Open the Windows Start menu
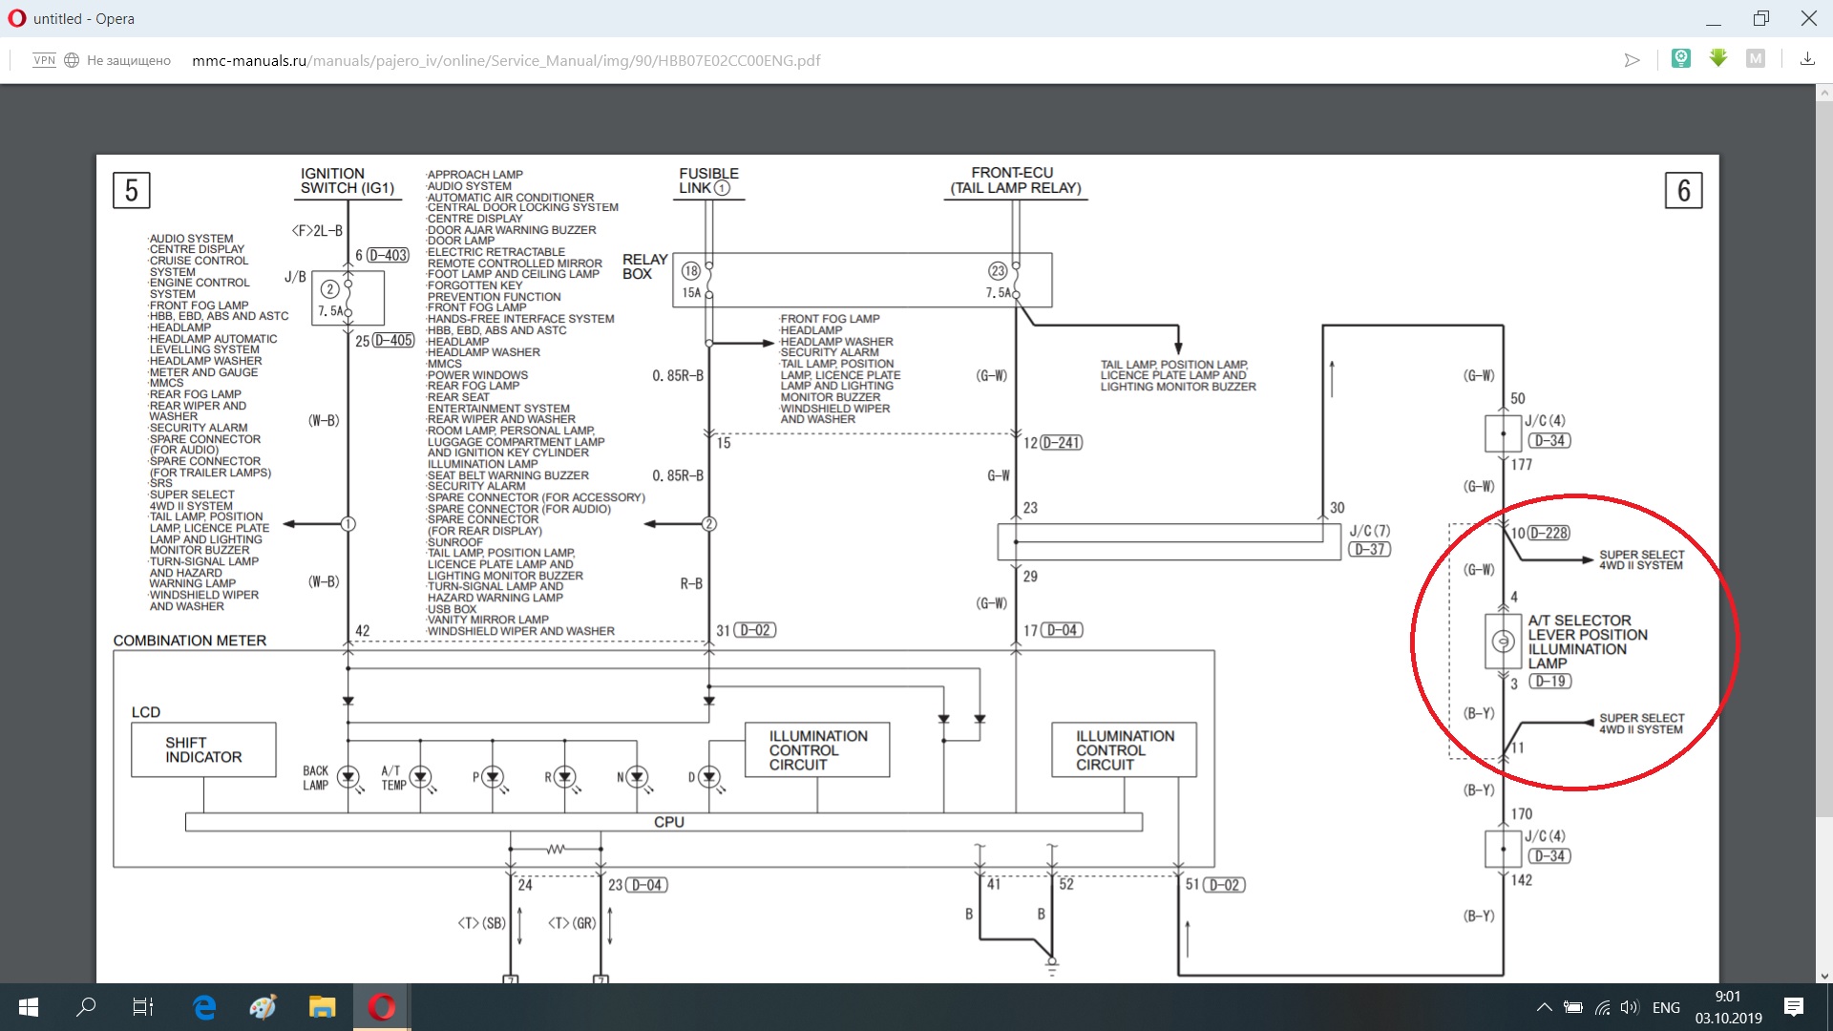The height and width of the screenshot is (1031, 1833). click(29, 1007)
